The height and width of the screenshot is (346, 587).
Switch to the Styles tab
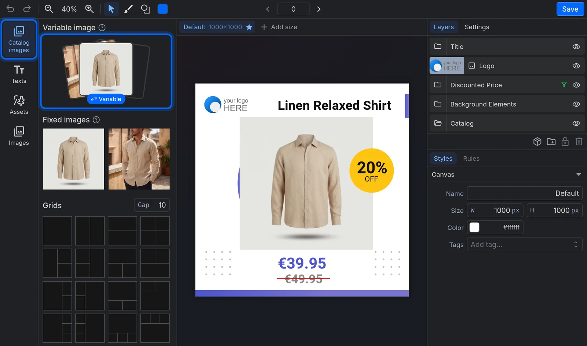(443, 159)
